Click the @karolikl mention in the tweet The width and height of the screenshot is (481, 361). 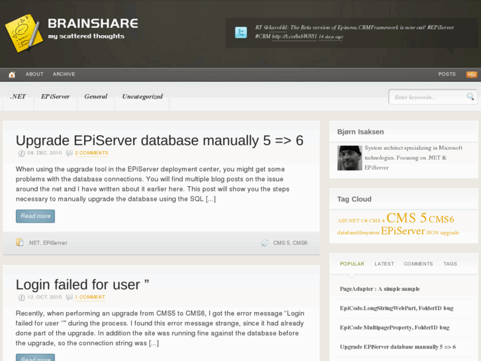278,27
